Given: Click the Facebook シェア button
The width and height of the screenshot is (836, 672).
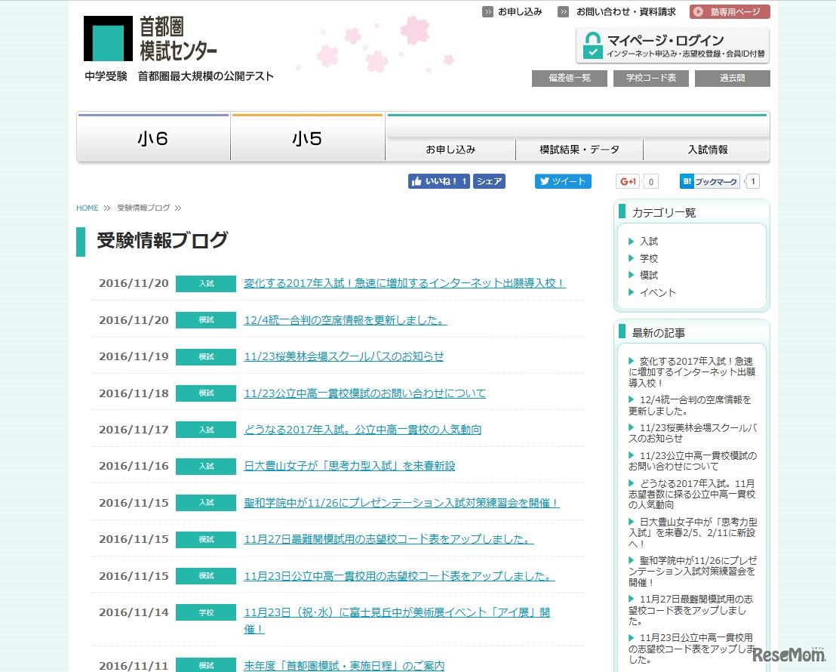Looking at the screenshot, I should point(489,181).
